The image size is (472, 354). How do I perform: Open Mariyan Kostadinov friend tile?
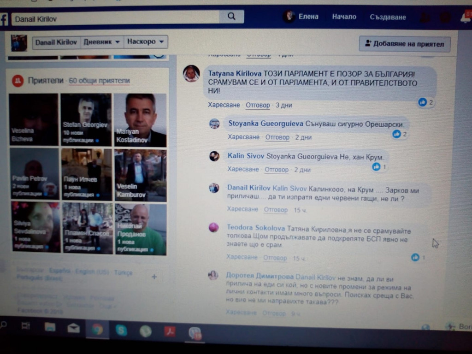[140, 120]
